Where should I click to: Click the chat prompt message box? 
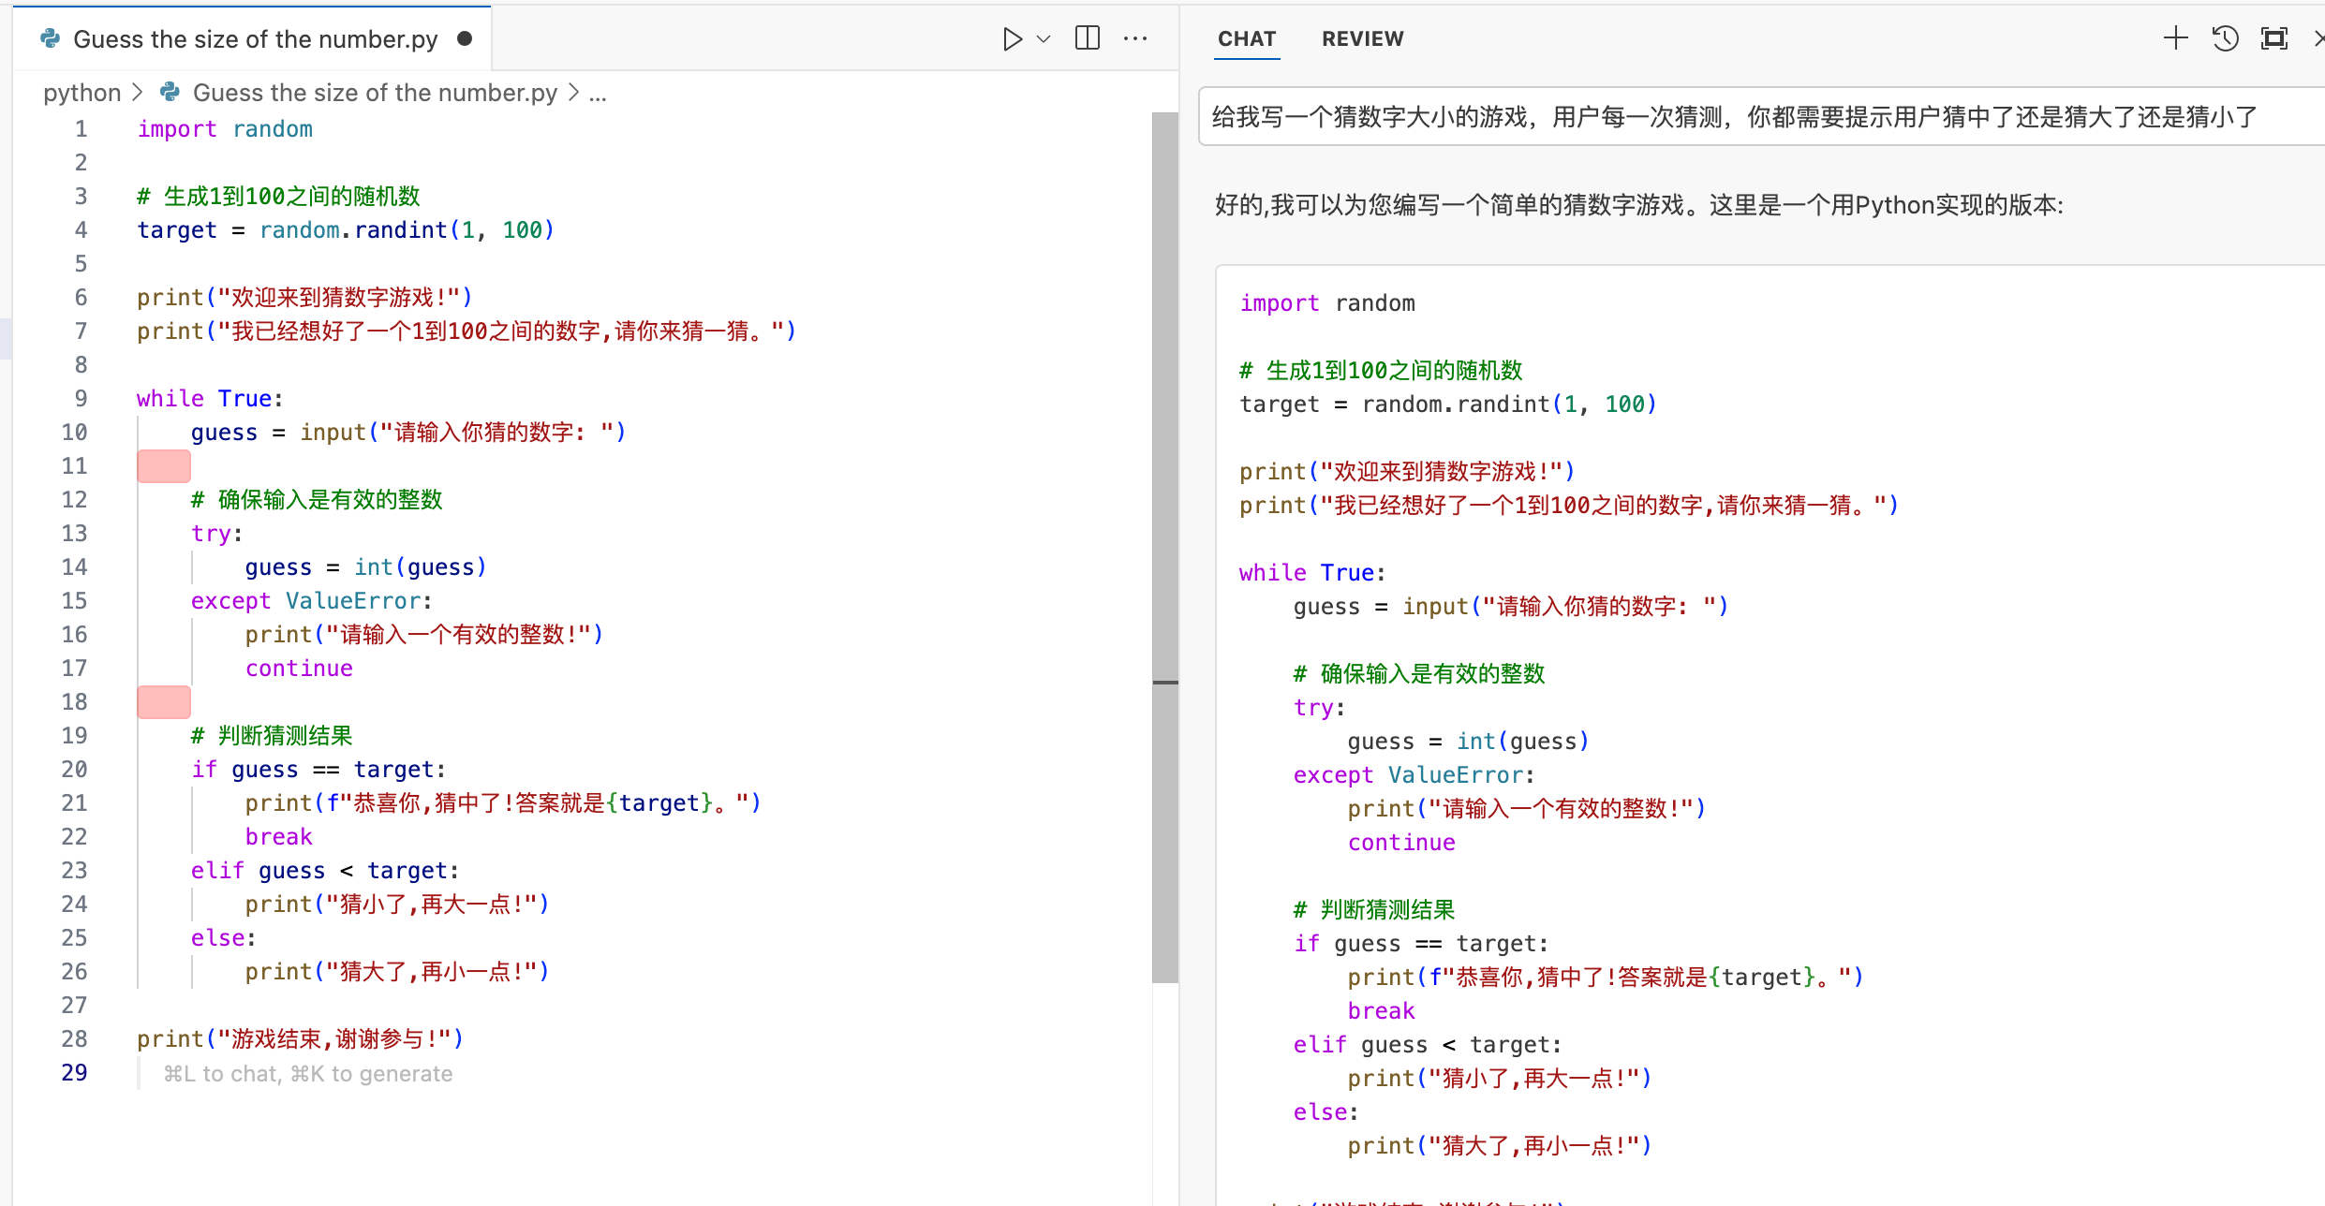[1733, 117]
